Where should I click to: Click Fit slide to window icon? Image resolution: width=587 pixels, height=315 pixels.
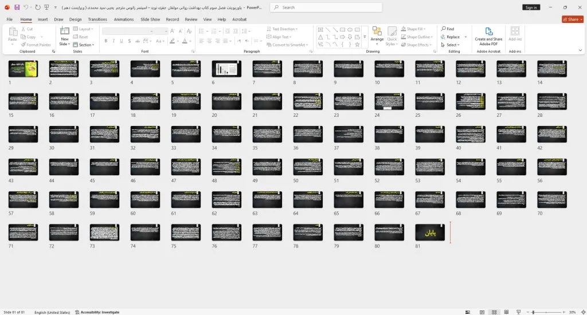pyautogui.click(x=583, y=312)
